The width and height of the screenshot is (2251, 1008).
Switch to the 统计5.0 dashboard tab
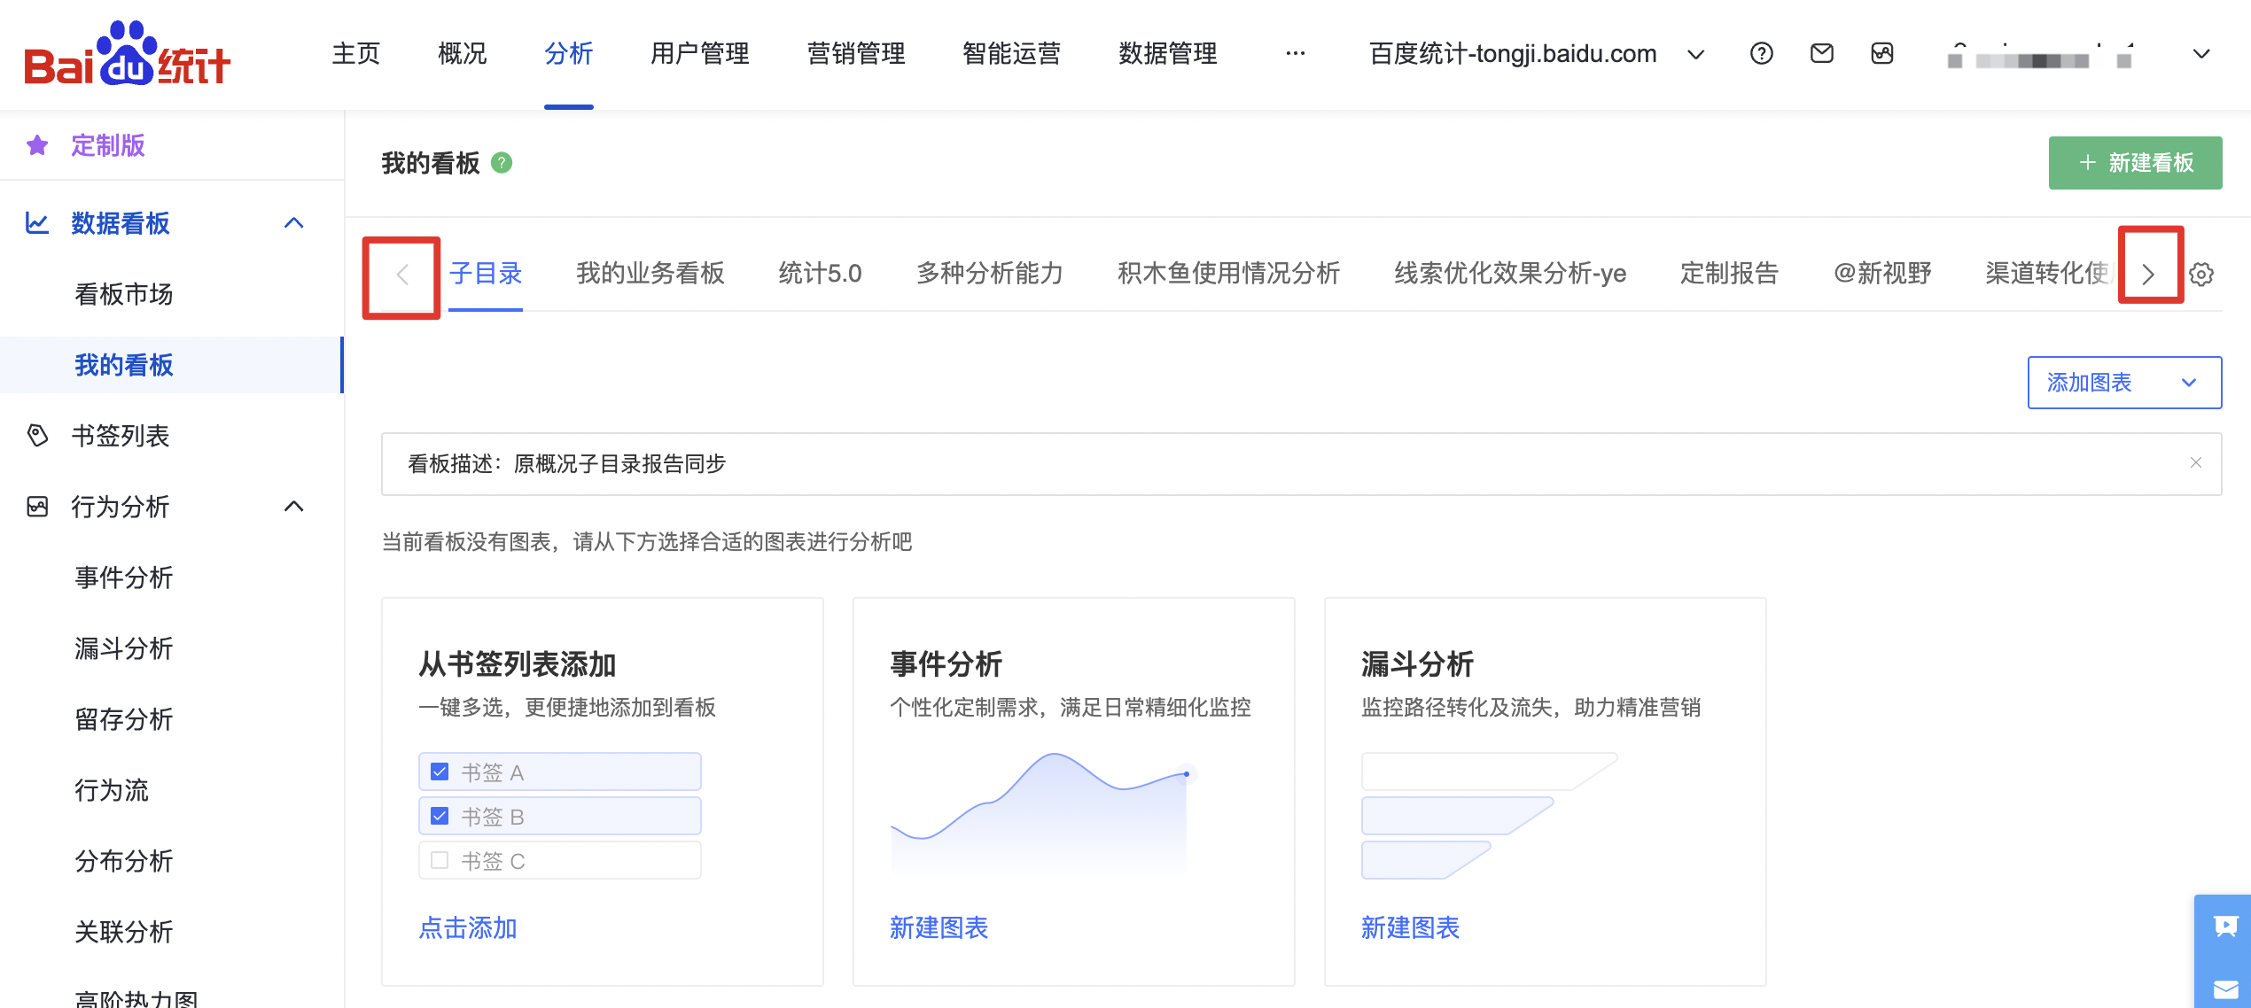820,274
